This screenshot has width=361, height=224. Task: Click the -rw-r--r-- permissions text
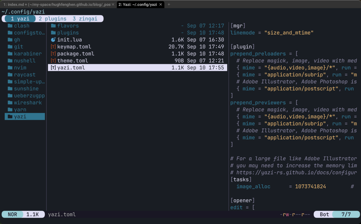coord(295,214)
